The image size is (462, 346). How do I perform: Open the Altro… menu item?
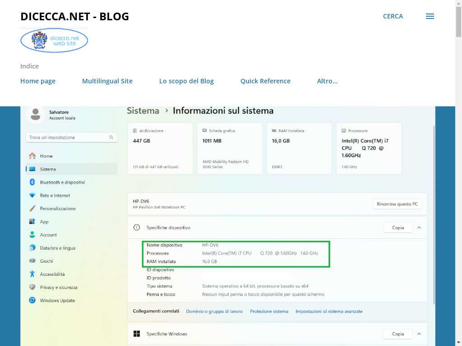coord(328,81)
